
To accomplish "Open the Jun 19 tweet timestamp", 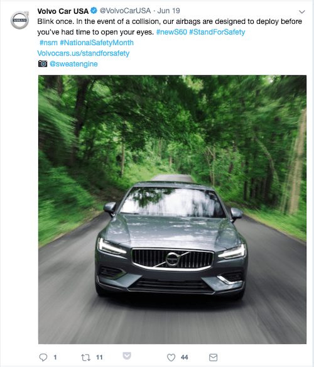I will (168, 11).
